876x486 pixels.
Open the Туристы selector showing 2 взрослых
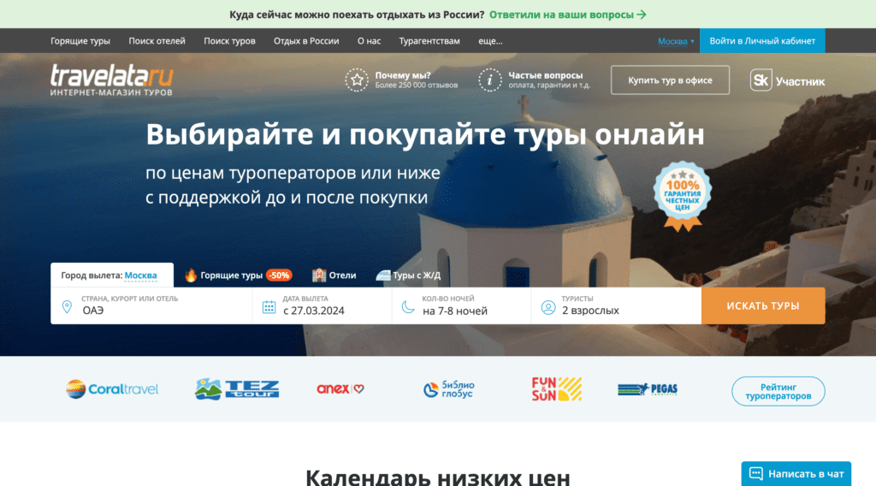pos(616,305)
